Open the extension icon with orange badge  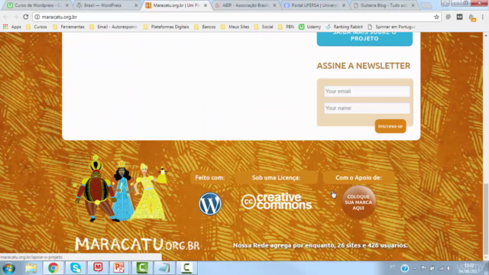(472, 18)
